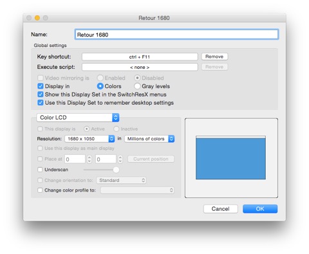Minimize the window with the yellow button
This screenshot has height=254, width=309.
click(37, 18)
